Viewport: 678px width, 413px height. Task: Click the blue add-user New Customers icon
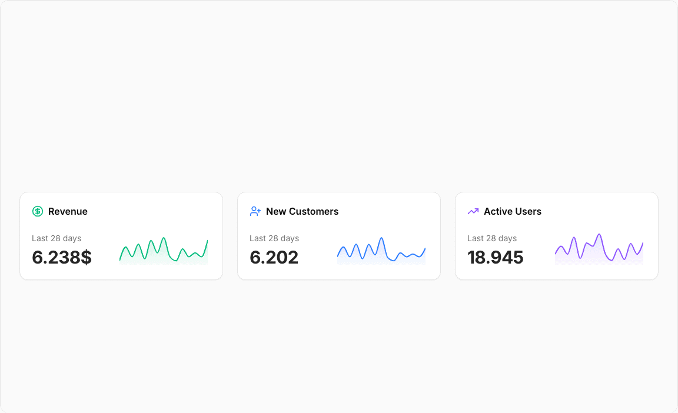click(x=255, y=211)
